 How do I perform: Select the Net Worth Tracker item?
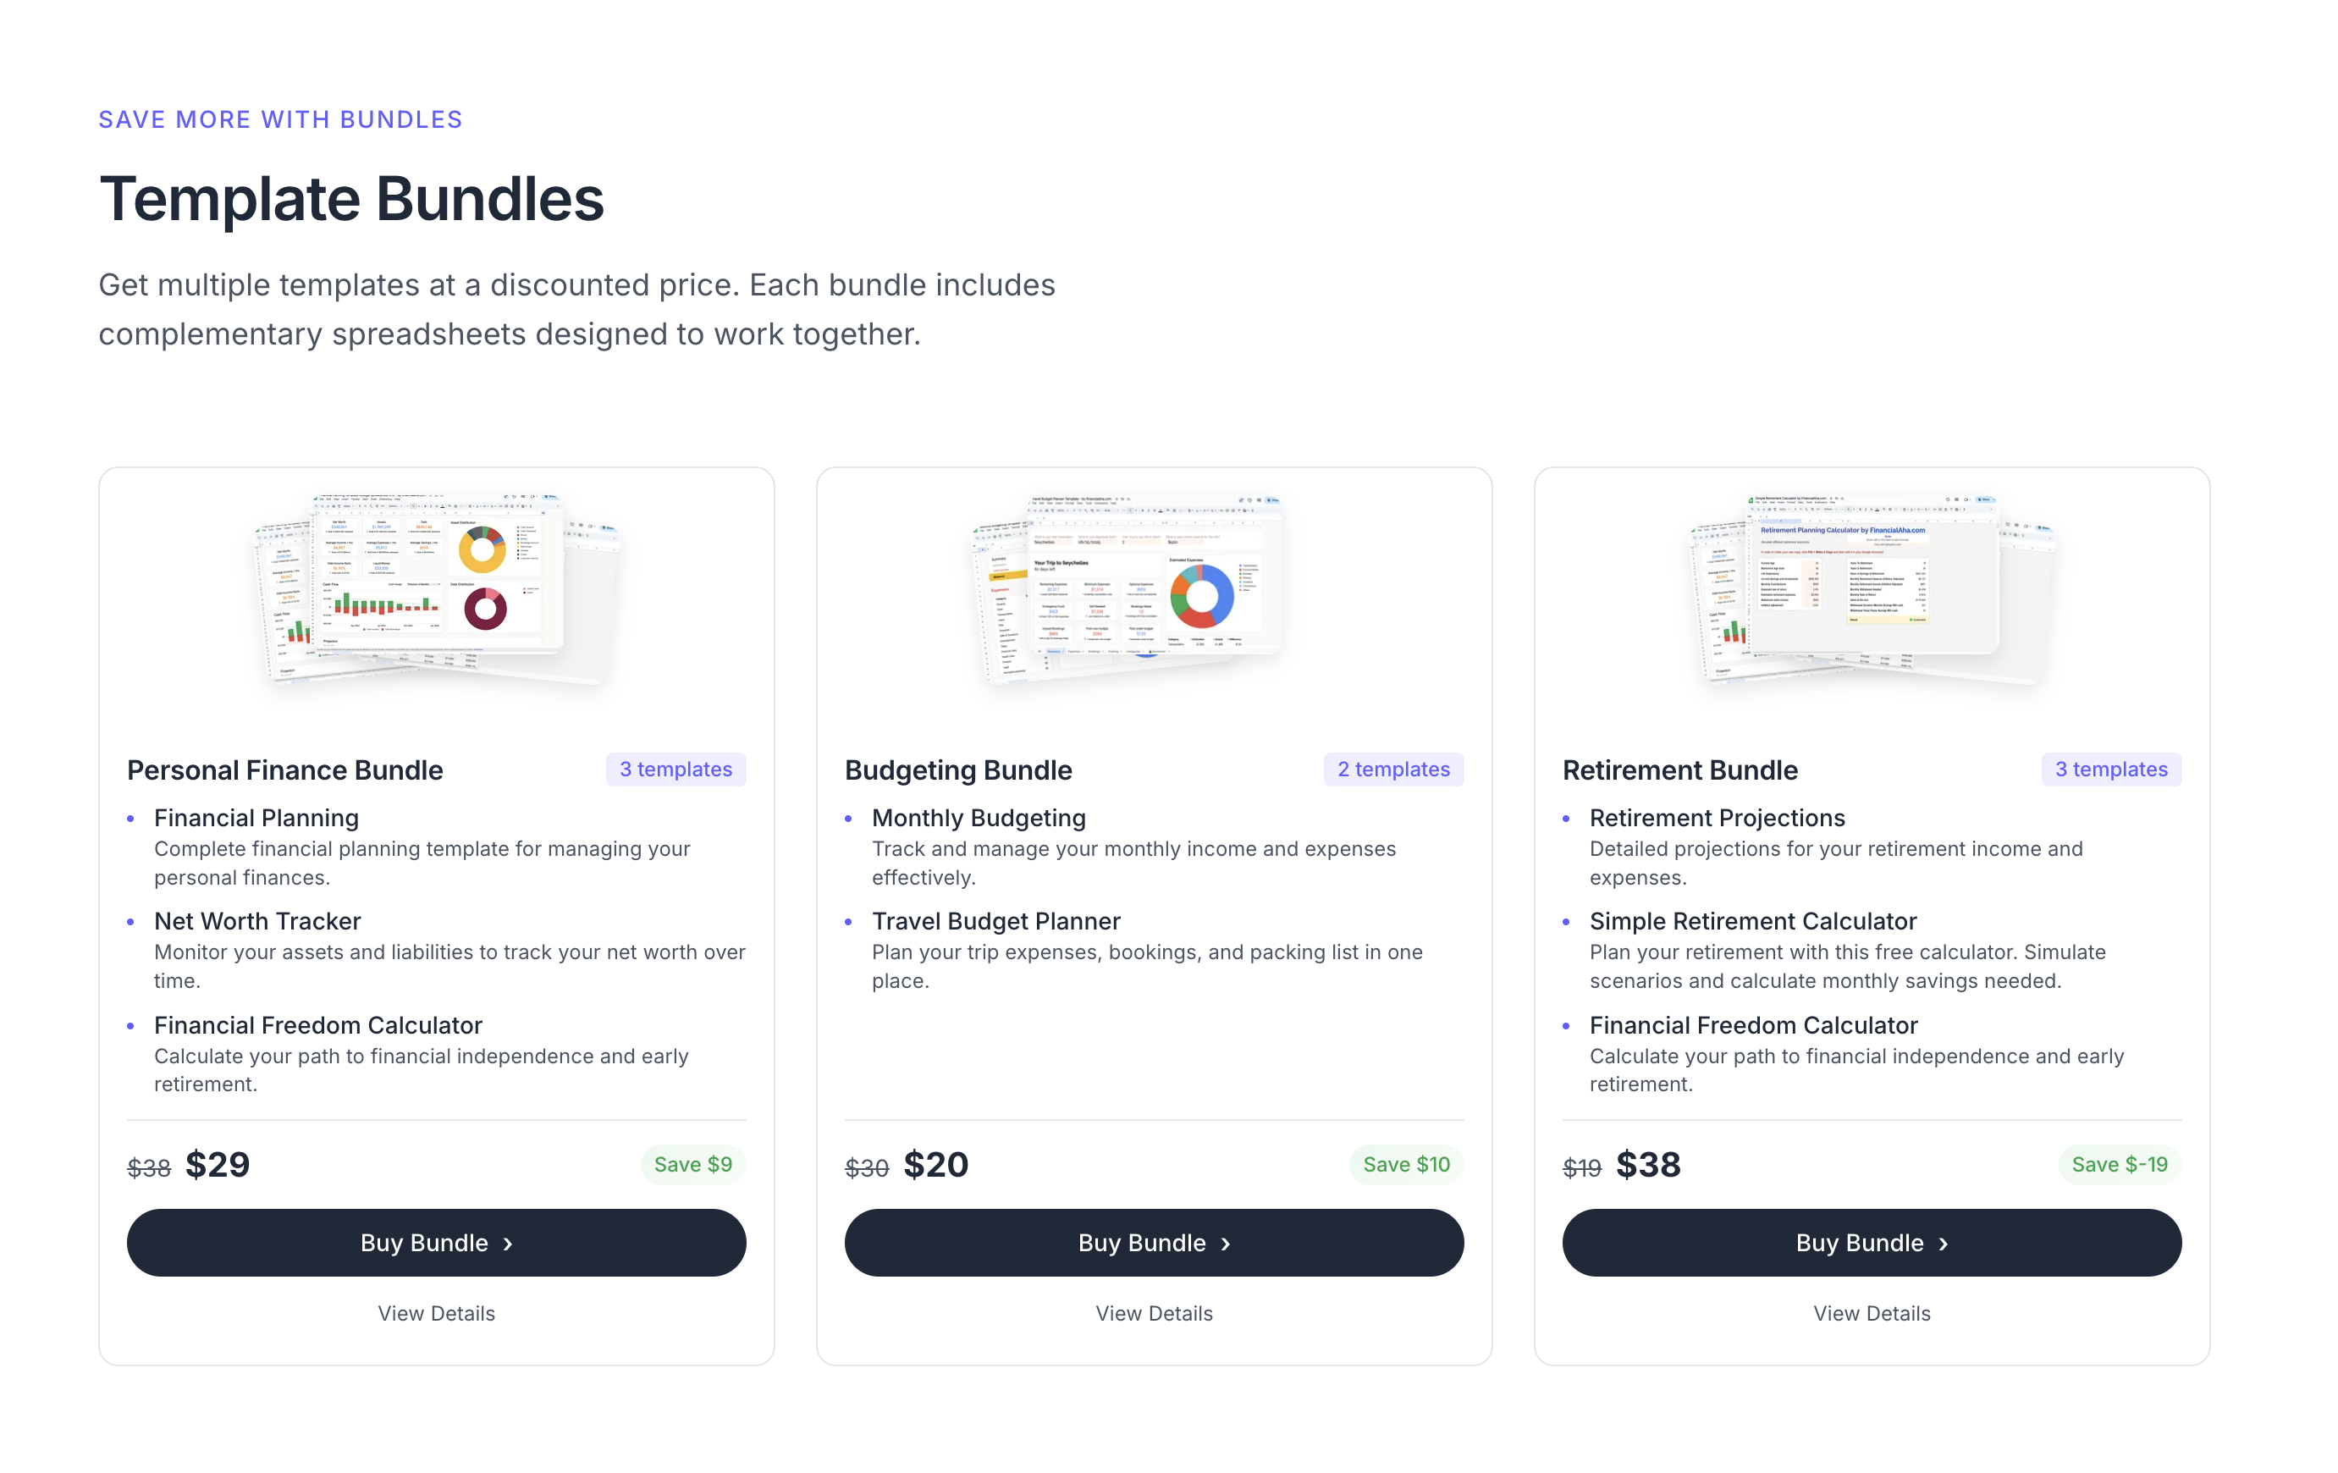pyautogui.click(x=257, y=920)
